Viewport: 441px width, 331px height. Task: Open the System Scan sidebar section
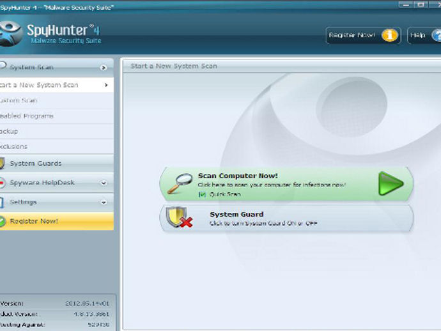(57, 68)
